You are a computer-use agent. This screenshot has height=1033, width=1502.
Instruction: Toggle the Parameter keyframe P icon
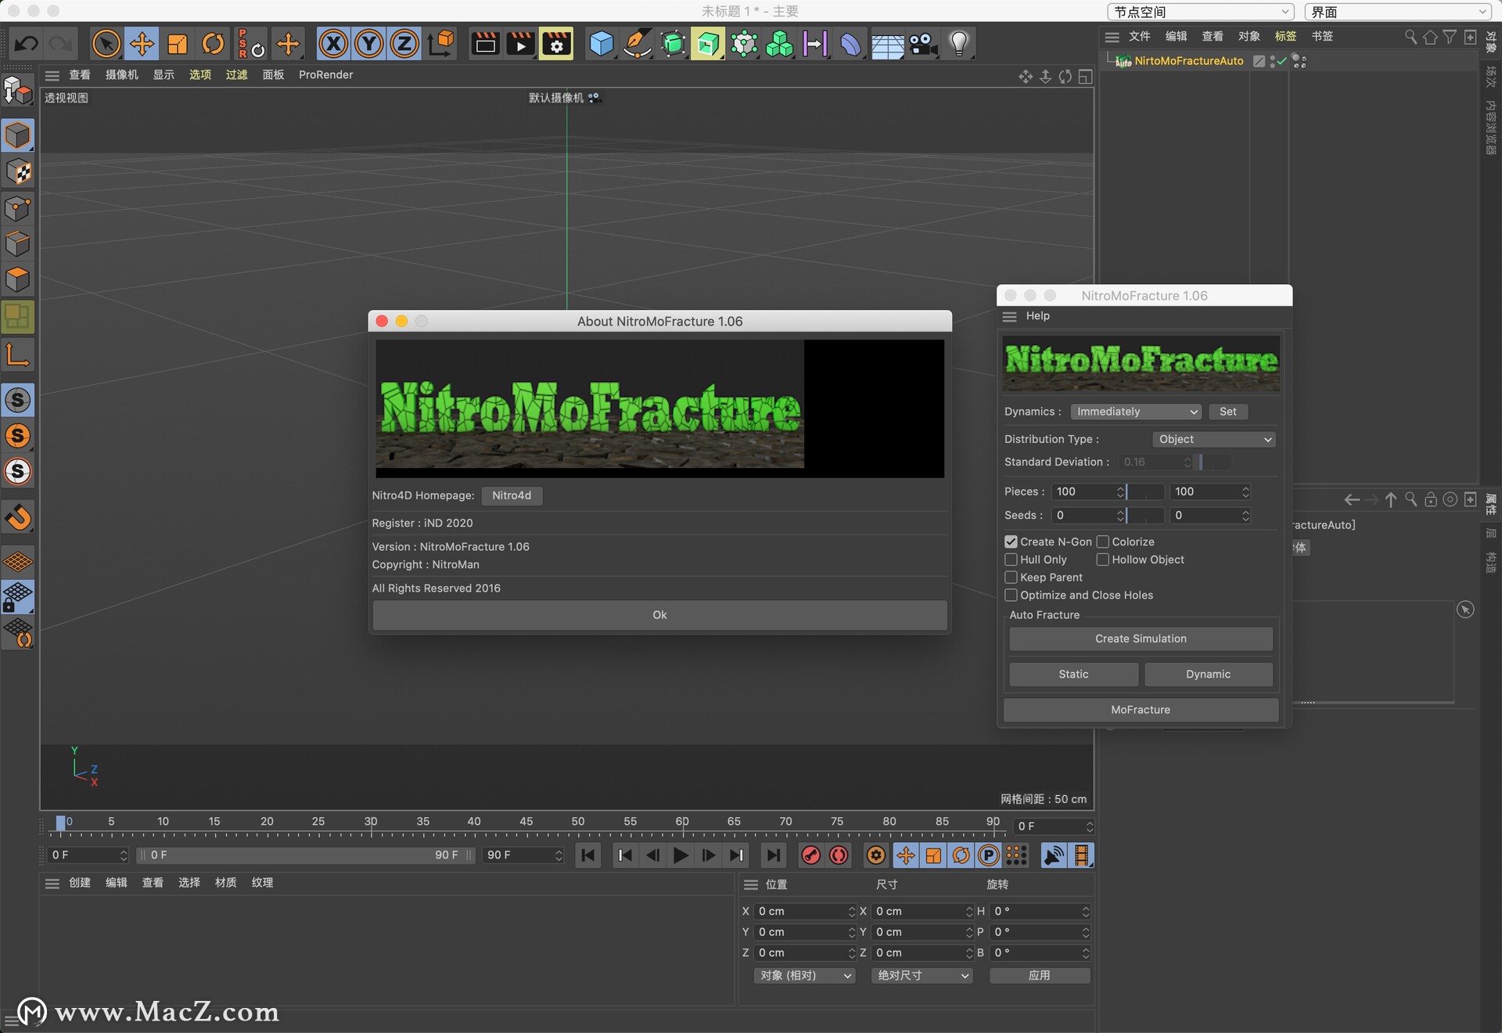tap(989, 855)
